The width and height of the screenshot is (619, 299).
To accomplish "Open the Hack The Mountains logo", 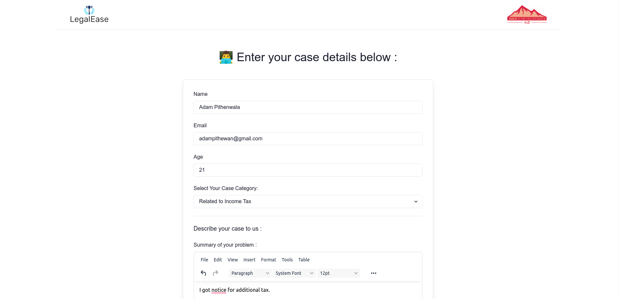I will point(527,14).
